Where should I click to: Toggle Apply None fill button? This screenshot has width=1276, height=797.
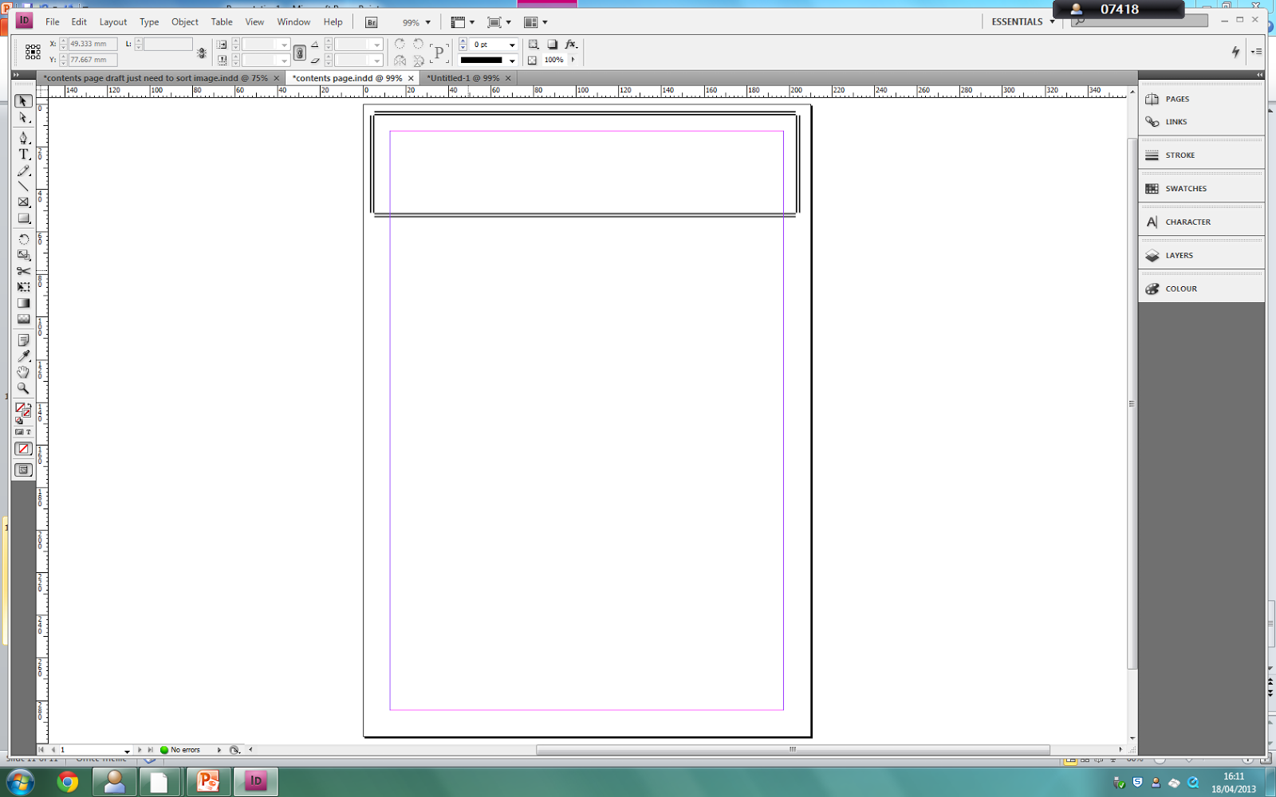point(23,449)
